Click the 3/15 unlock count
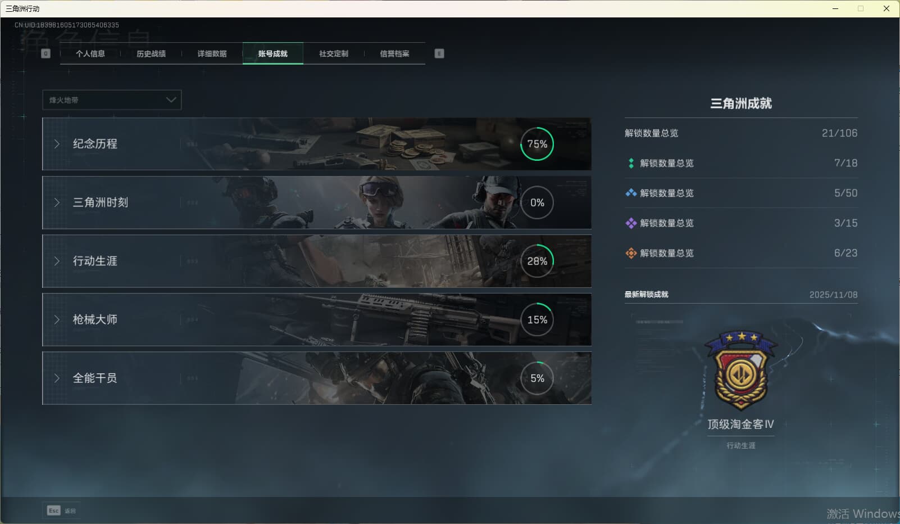This screenshot has height=524, width=900. click(x=846, y=223)
